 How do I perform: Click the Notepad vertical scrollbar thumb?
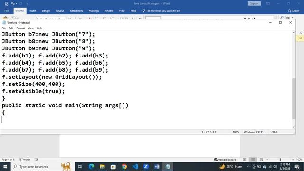point(294,98)
